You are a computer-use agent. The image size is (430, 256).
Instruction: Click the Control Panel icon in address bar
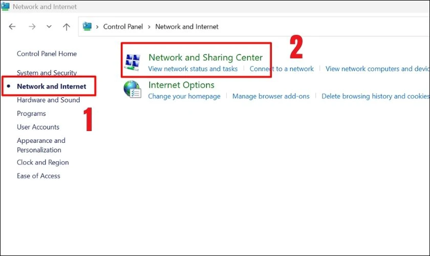coord(87,26)
